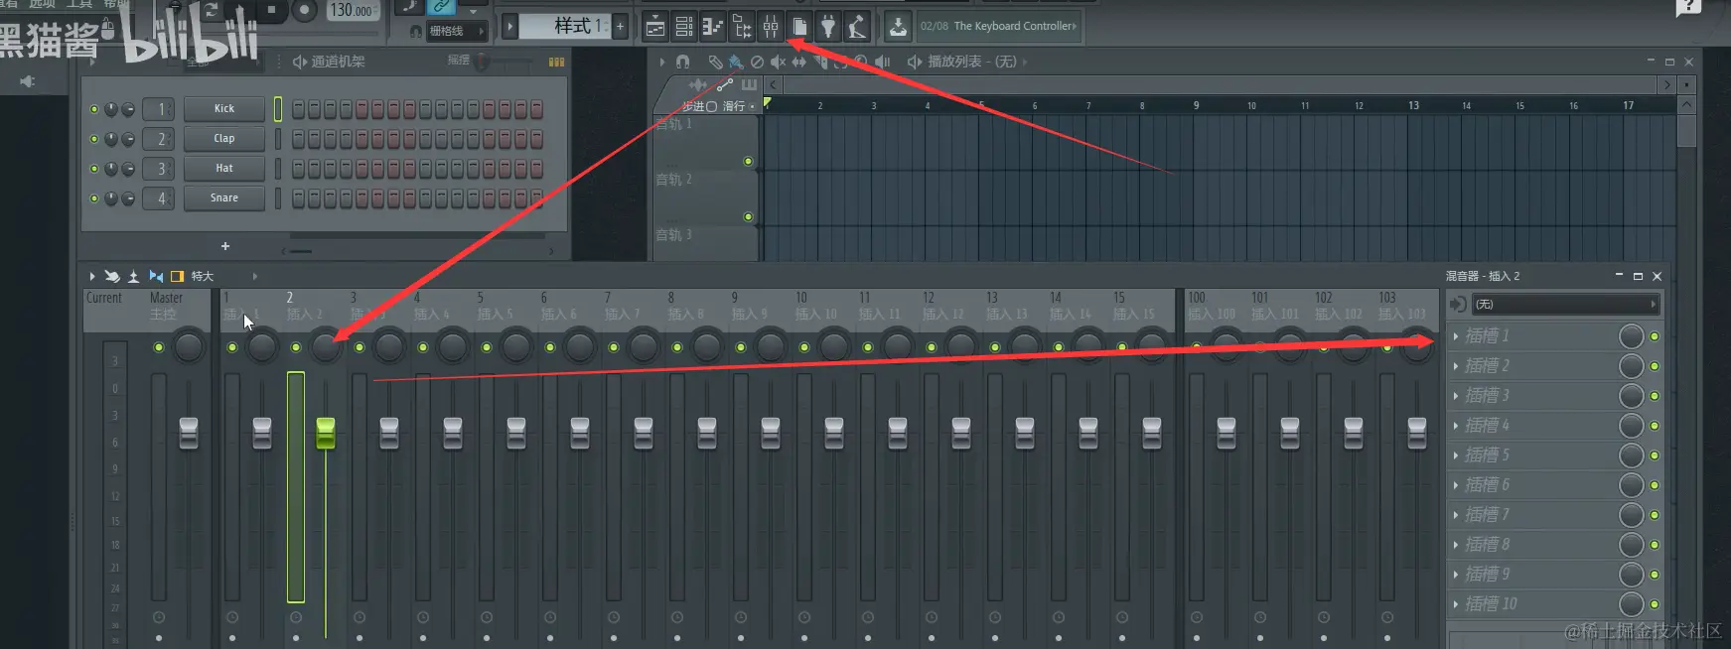
Task: Select the Snare channel button
Action: [x=224, y=198]
